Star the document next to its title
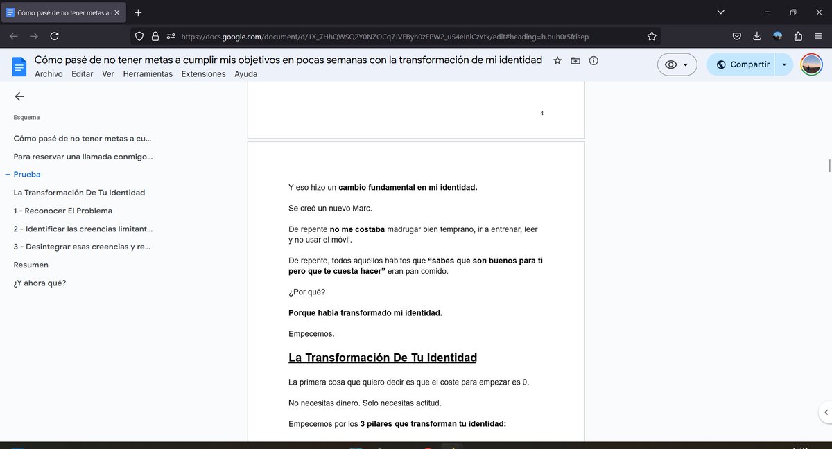This screenshot has width=832, height=449. [x=557, y=60]
